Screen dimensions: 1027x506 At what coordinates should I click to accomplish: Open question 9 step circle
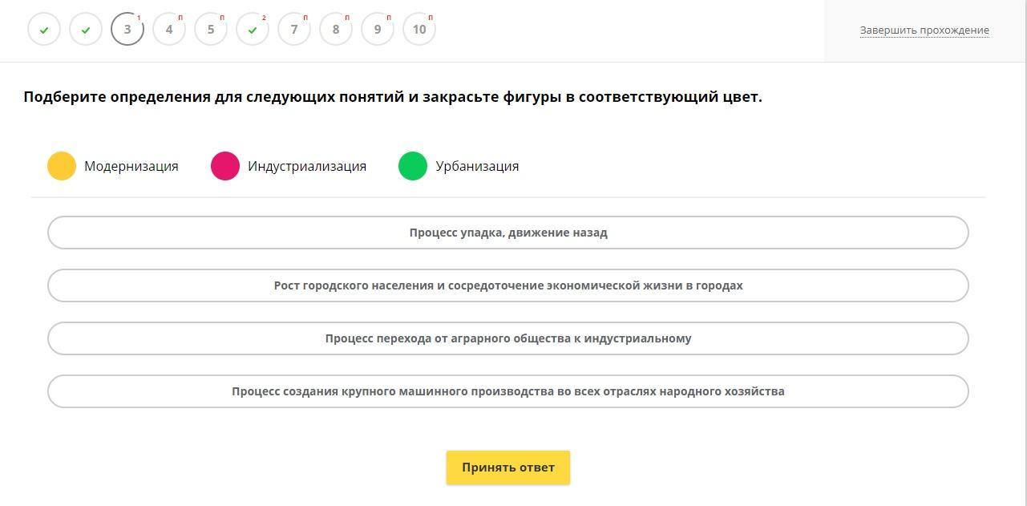click(378, 30)
